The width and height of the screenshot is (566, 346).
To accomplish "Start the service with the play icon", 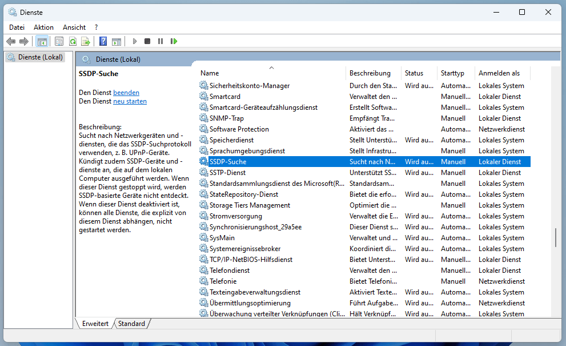I will click(135, 41).
